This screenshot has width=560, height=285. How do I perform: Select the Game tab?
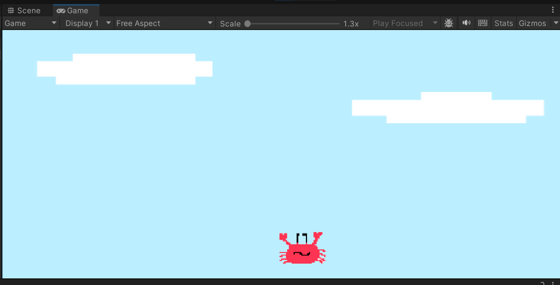click(x=76, y=10)
